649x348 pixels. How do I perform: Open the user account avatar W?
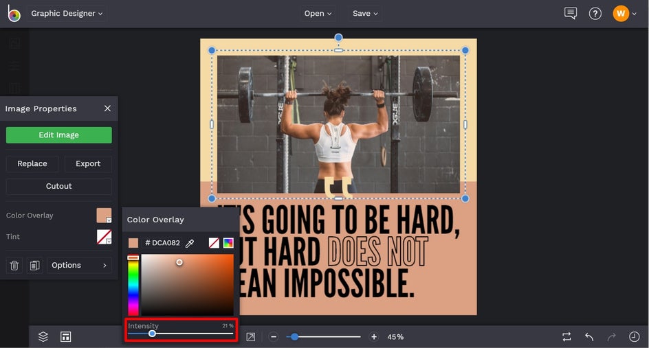pos(621,14)
